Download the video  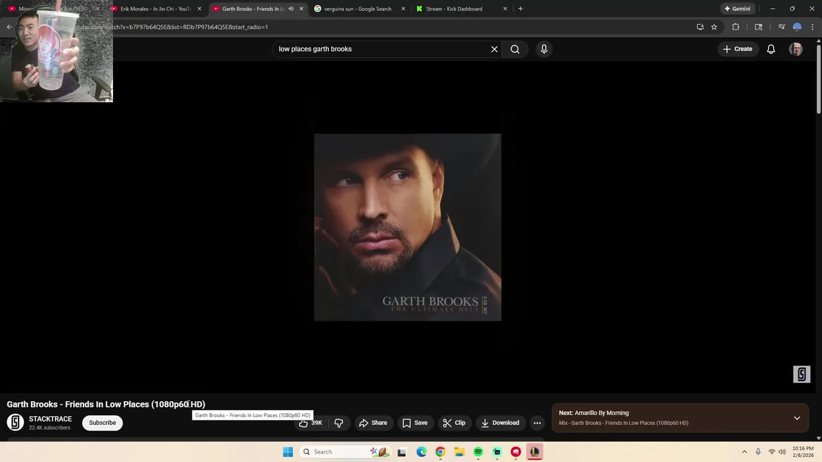click(500, 423)
